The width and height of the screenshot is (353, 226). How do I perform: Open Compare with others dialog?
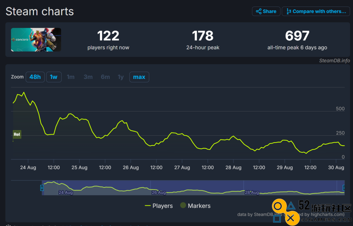[x=316, y=11]
